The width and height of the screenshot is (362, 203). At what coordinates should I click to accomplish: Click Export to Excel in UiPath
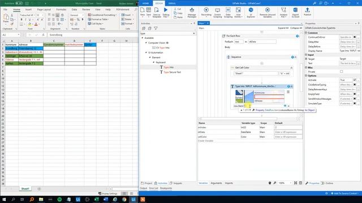point(295,12)
